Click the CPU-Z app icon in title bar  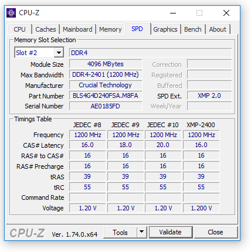click(11, 13)
